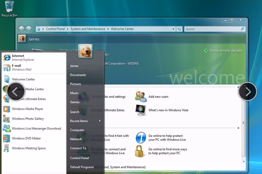Open Computer from the Start menu

(x=77, y=130)
